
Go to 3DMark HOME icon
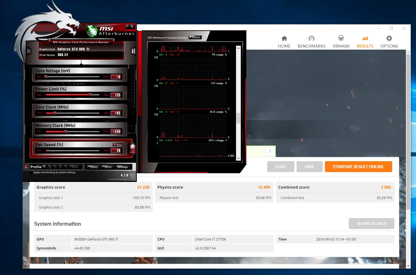click(x=284, y=38)
